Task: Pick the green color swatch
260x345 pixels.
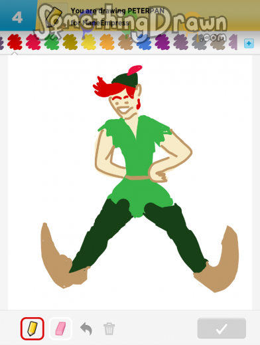Action: [x=52, y=42]
